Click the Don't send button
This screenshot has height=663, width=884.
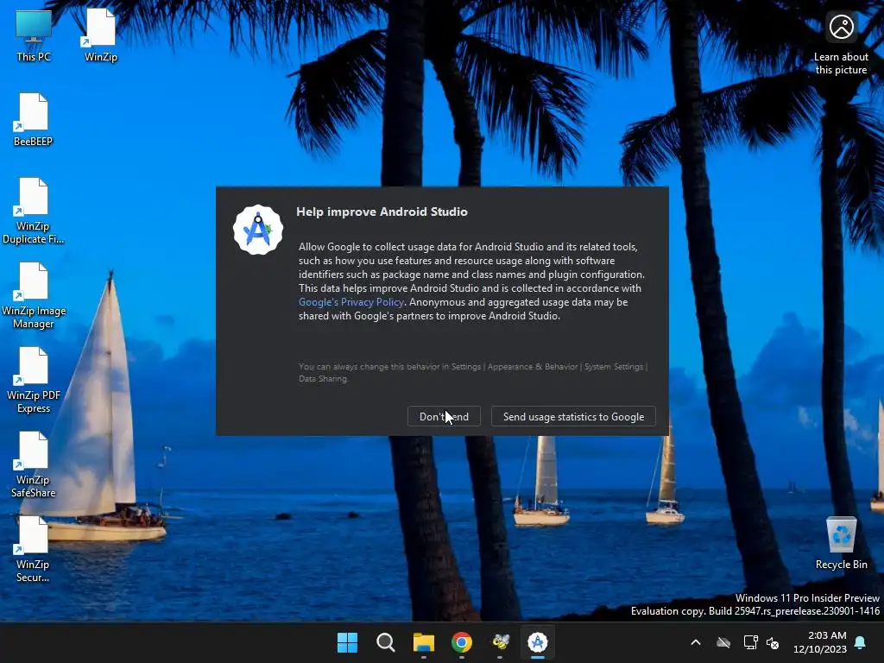444,417
